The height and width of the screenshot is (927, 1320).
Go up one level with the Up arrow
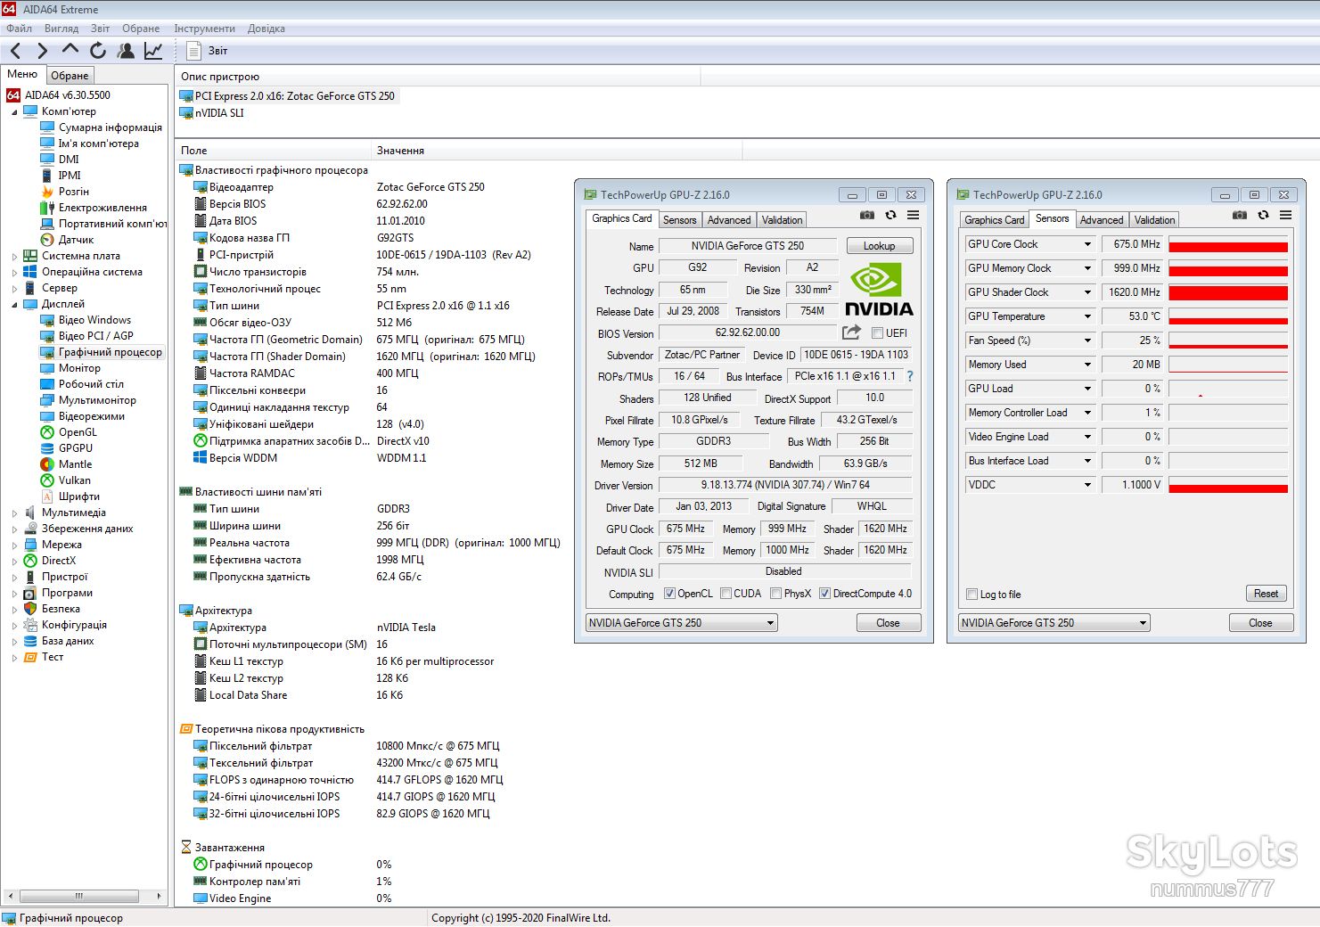pyautogui.click(x=70, y=50)
